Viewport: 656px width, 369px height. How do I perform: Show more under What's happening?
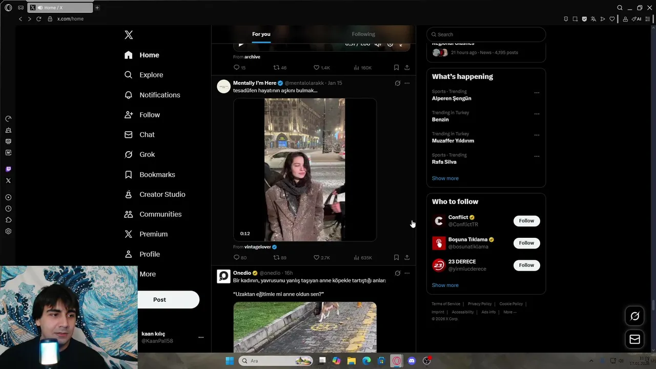click(445, 178)
